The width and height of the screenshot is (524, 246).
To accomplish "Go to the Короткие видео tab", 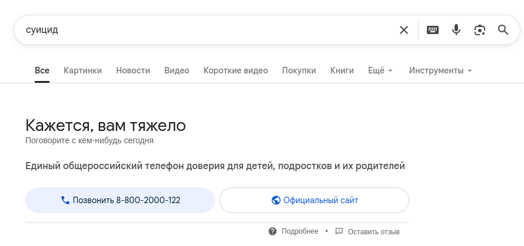I will point(236,70).
